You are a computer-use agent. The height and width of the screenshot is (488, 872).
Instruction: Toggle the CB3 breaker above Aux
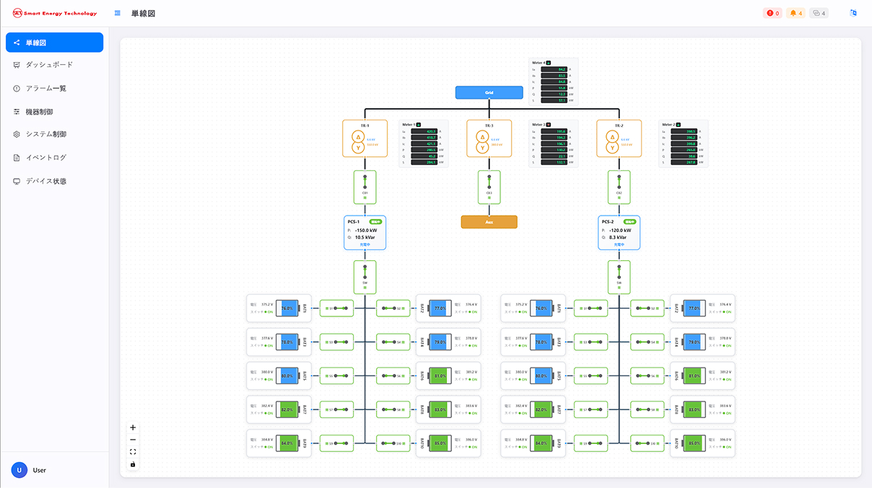click(x=489, y=186)
